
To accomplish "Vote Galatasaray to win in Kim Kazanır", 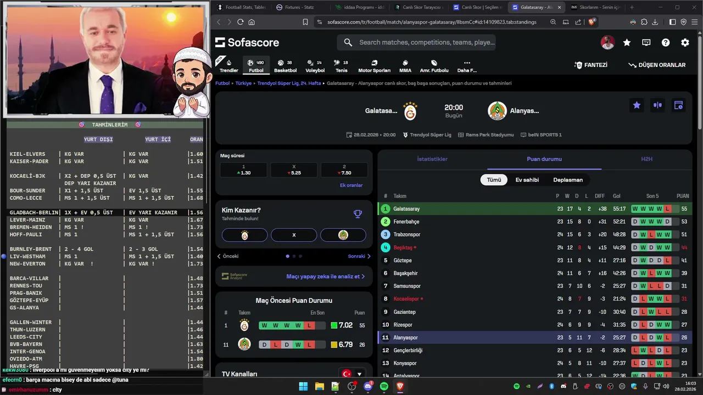I will (244, 235).
